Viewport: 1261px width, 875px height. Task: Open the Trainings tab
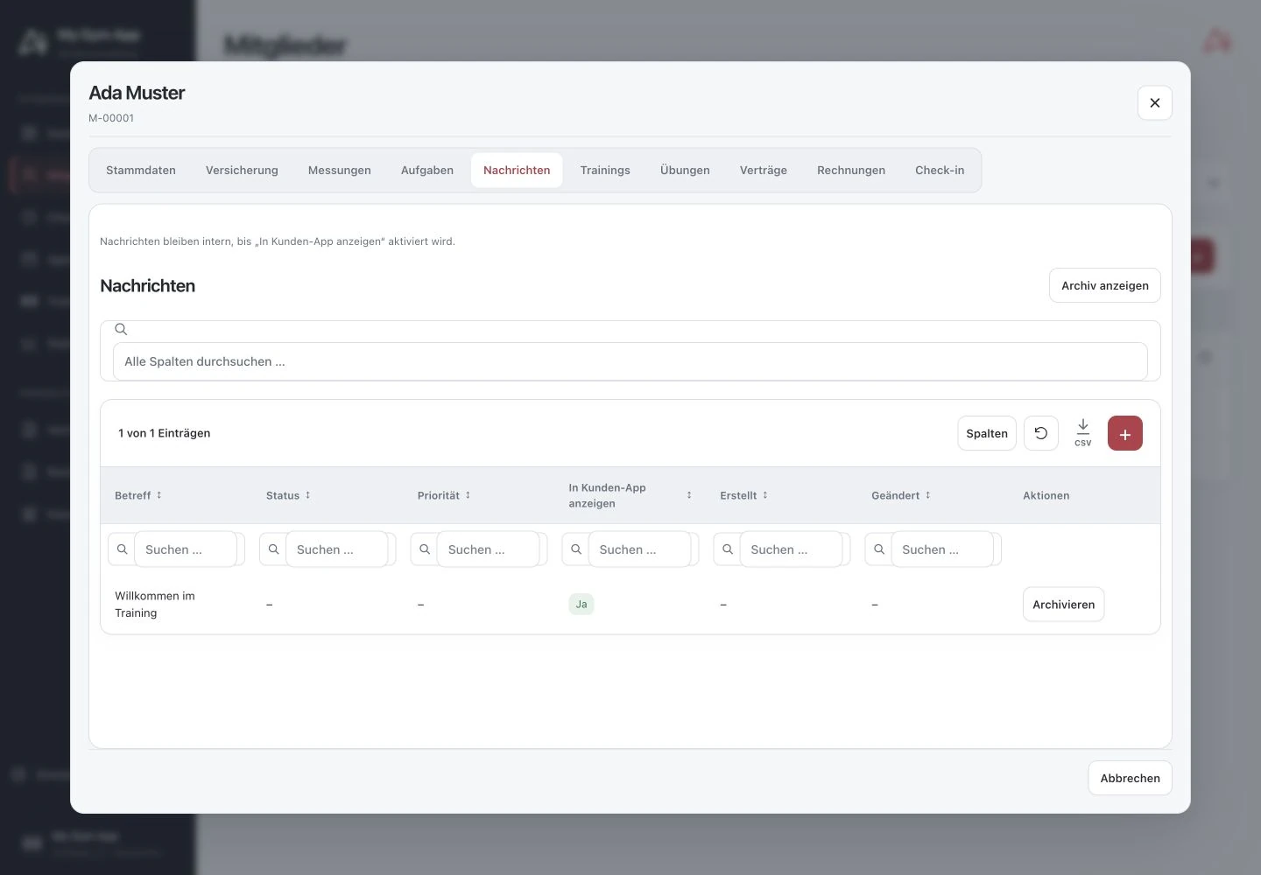click(605, 170)
